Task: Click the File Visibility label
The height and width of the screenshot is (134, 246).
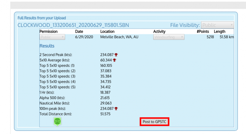Action: point(185,25)
